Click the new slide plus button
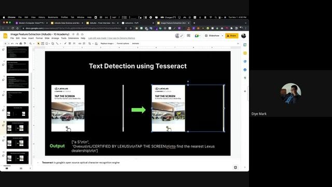This screenshot has width=332, height=187. [x=5, y=44]
